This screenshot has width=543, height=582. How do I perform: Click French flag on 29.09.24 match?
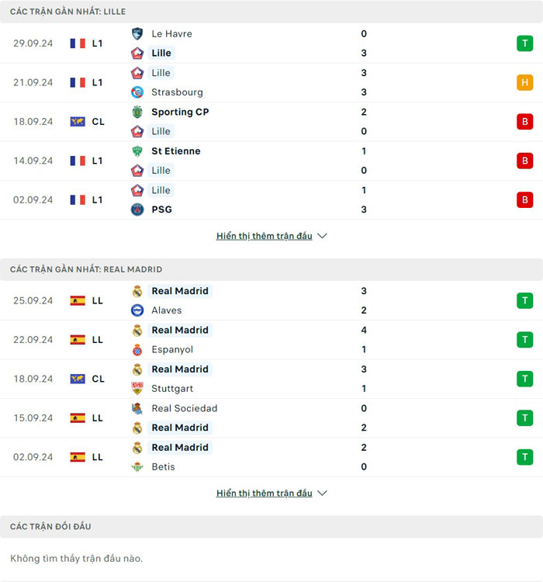[x=77, y=43]
